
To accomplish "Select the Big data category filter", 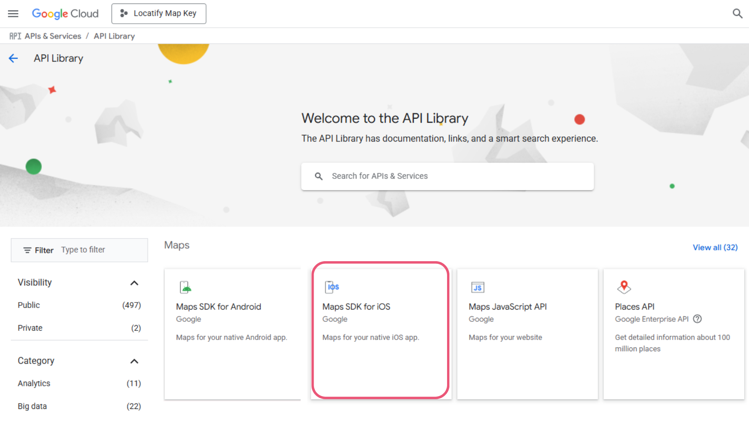I will (x=79, y=406).
